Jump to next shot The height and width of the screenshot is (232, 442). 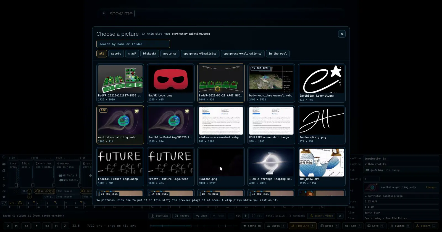click(x=56, y=226)
